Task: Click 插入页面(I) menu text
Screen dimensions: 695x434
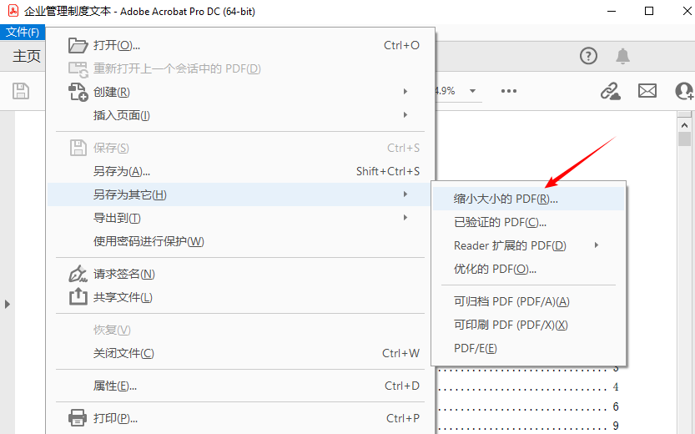Action: pyautogui.click(x=122, y=116)
